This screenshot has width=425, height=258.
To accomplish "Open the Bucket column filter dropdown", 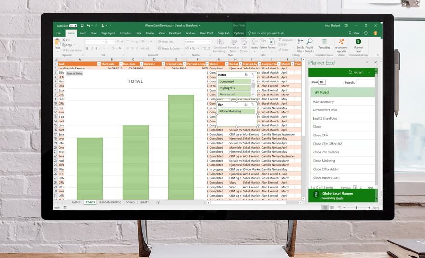I will coord(240,64).
